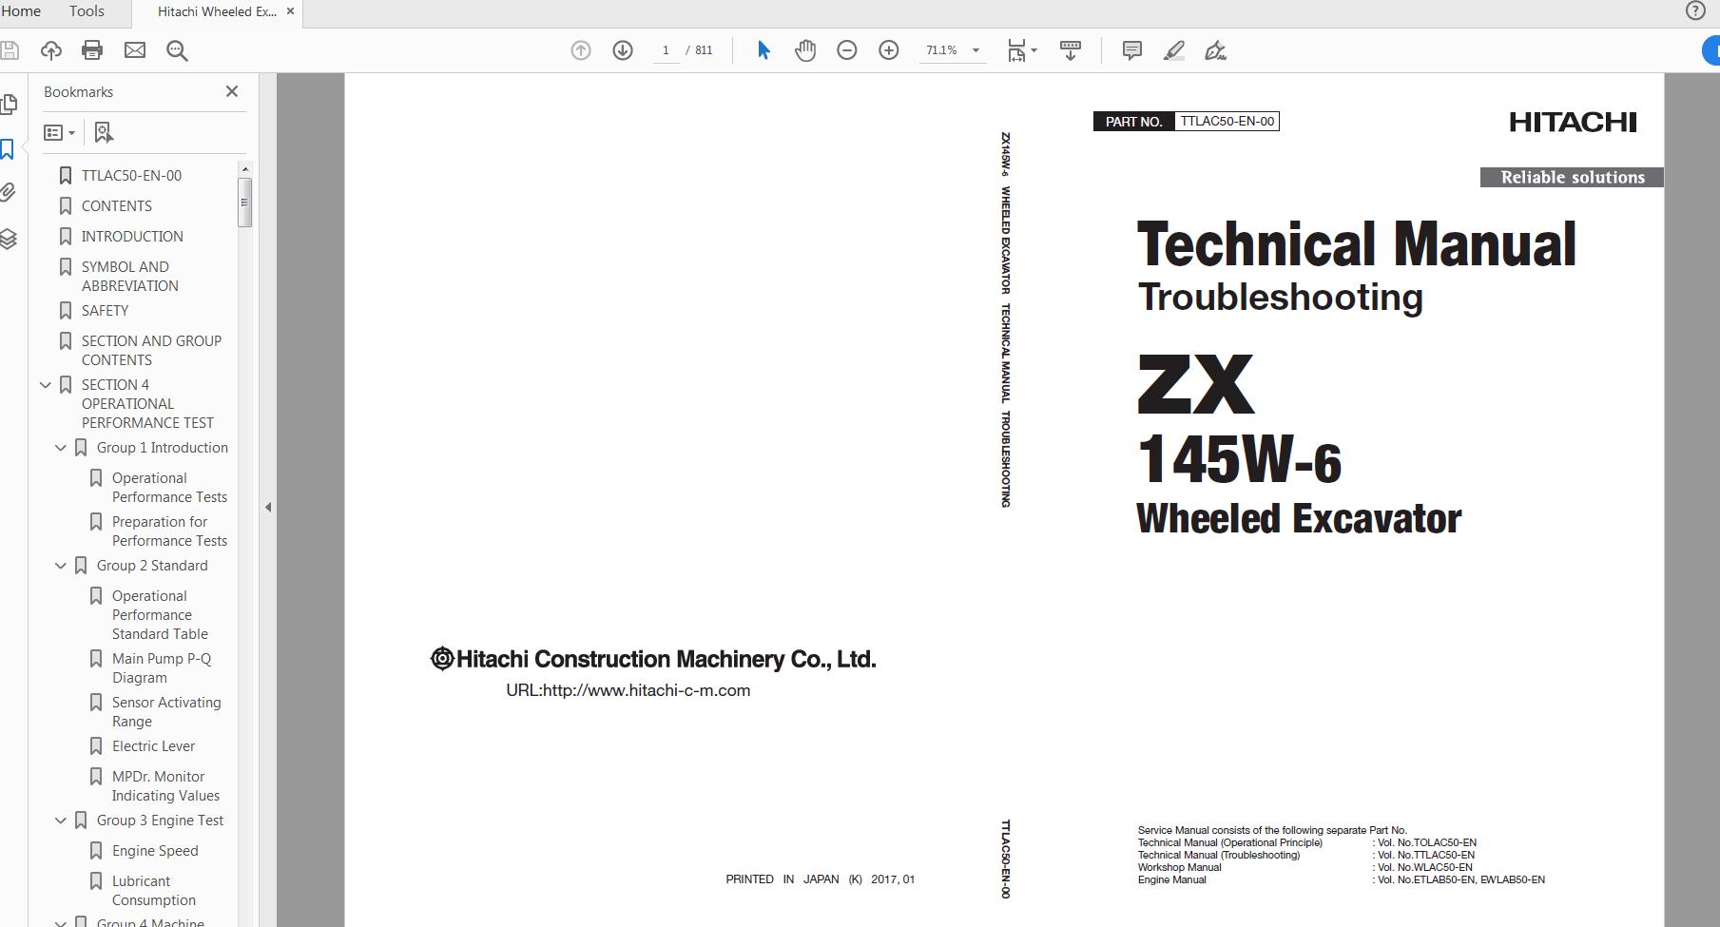This screenshot has width=1720, height=927.
Task: Zoom in with plus icon
Action: pyautogui.click(x=889, y=50)
